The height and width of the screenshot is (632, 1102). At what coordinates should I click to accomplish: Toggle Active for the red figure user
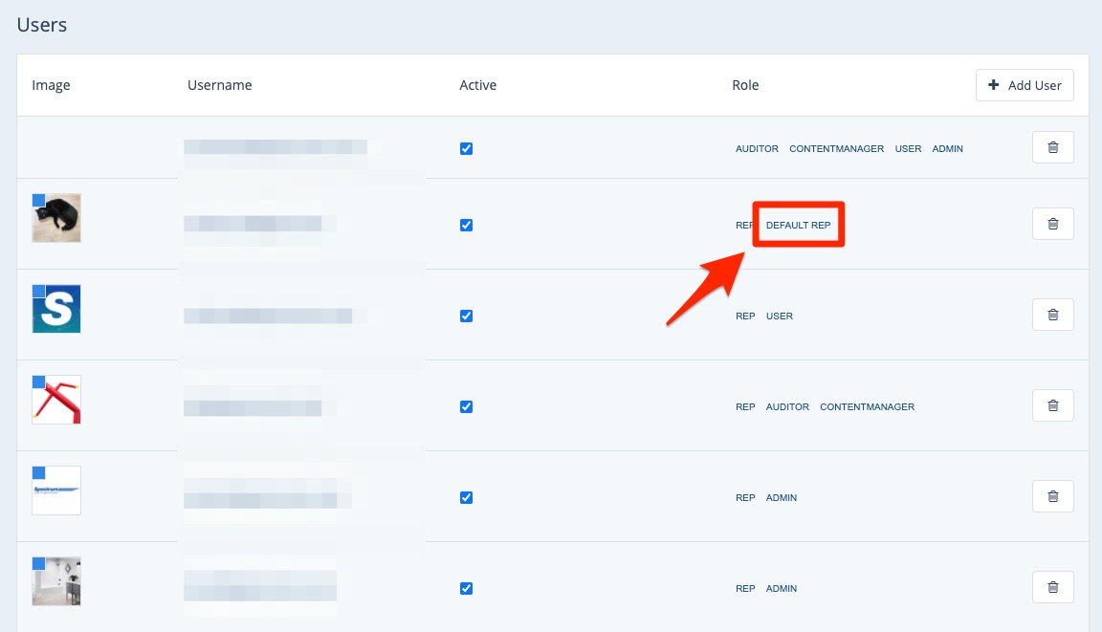466,406
